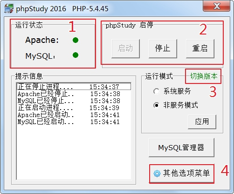Click the disabled 启动 button
Viewport: 234px width, 194px height.
pyautogui.click(x=125, y=48)
